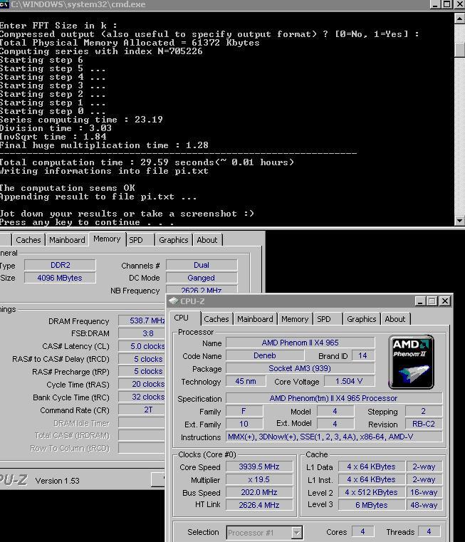Open Processor #1 selection dropdown
The image size is (465, 542).
[297, 533]
